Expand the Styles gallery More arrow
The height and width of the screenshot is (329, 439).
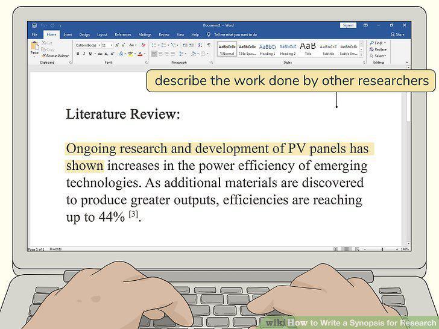361,54
